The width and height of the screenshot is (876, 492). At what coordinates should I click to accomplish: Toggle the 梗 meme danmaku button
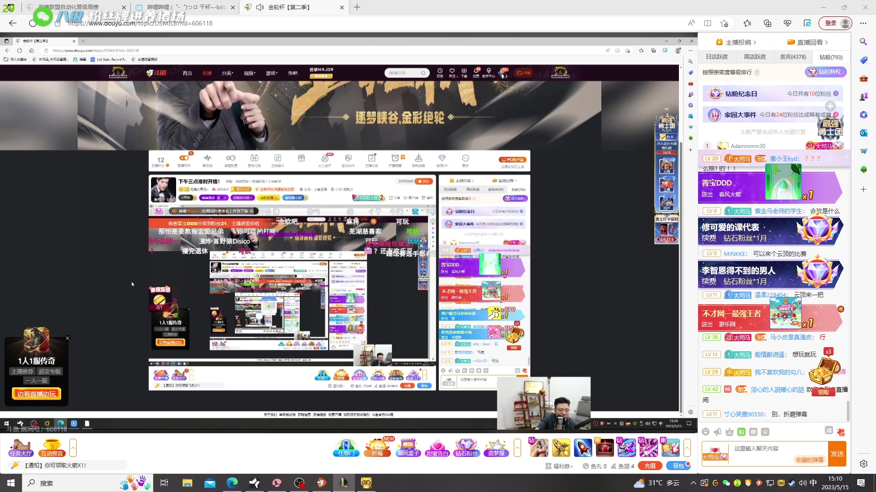pyautogui.click(x=753, y=432)
